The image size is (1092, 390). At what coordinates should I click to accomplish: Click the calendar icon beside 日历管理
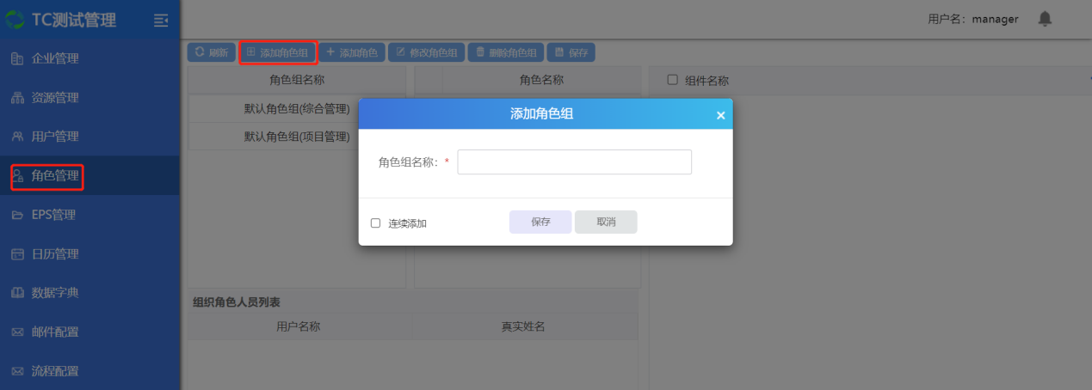17,254
